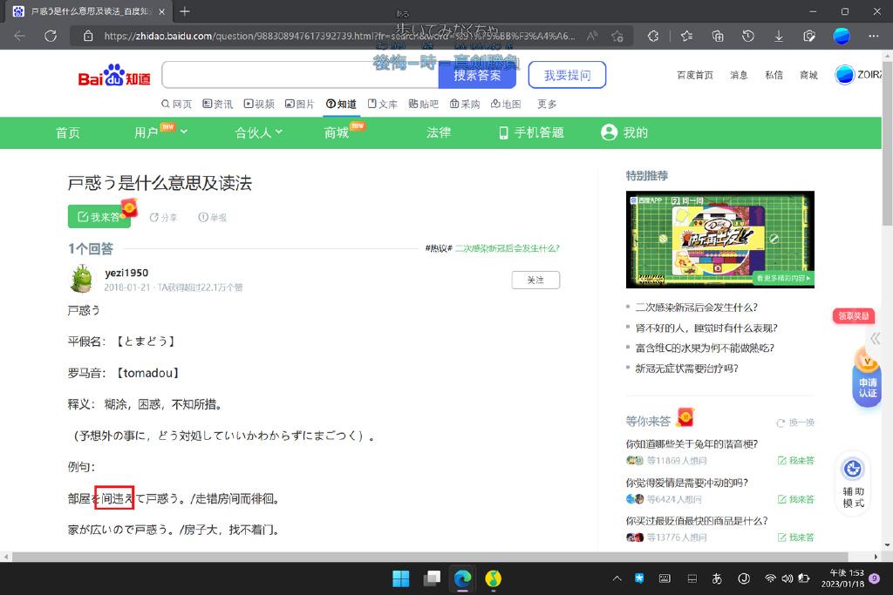The height and width of the screenshot is (595, 893).
Task: Open Task View on taskbar
Action: [433, 578]
